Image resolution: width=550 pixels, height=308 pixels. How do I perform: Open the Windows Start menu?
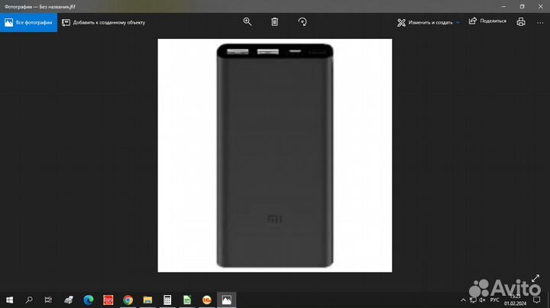9,300
